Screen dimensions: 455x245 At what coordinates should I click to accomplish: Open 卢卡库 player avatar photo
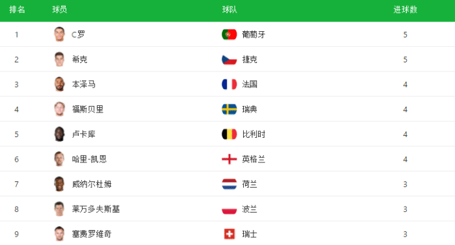pos(60,134)
